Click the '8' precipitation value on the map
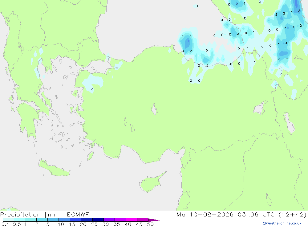This screenshot has height=226, width=308. tap(299, 11)
